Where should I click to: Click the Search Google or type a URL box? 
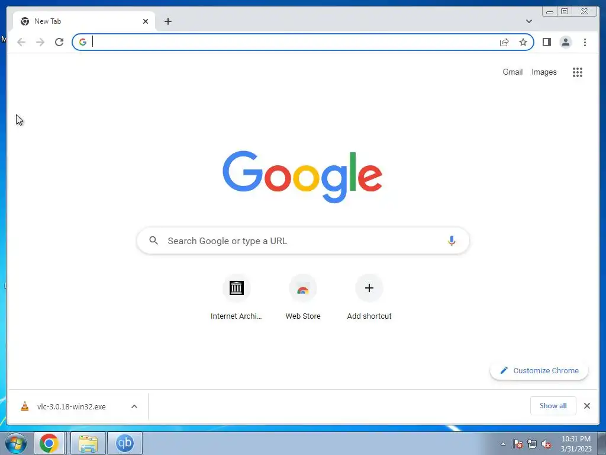tap(303, 241)
